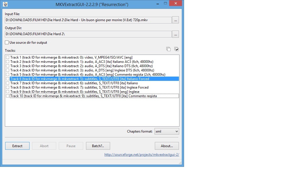Select Track 10 Commento regista subtitles row
Screen dimensions: 289x180
pos(83,96)
